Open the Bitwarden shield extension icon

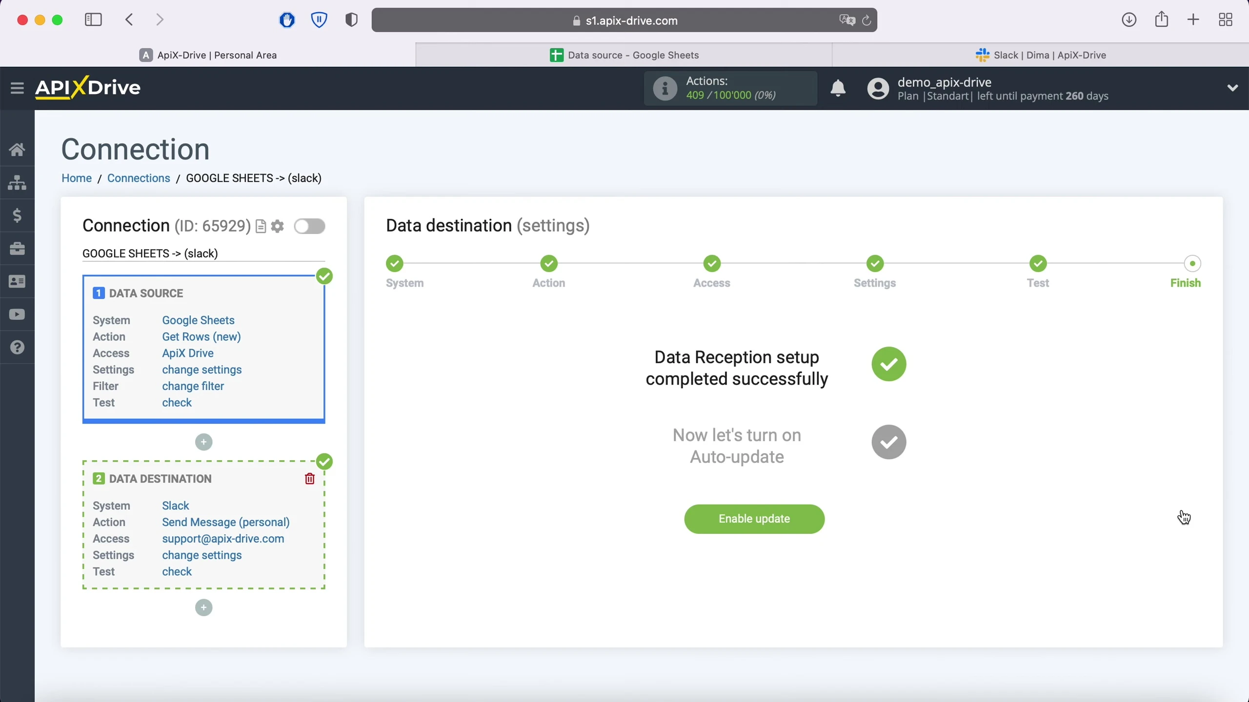click(x=319, y=20)
